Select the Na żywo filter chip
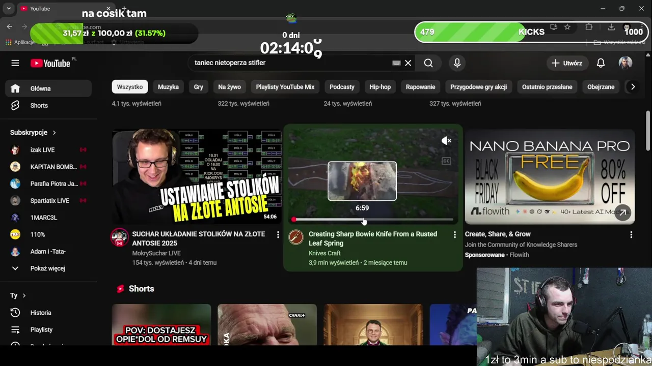The image size is (652, 366). (x=229, y=87)
